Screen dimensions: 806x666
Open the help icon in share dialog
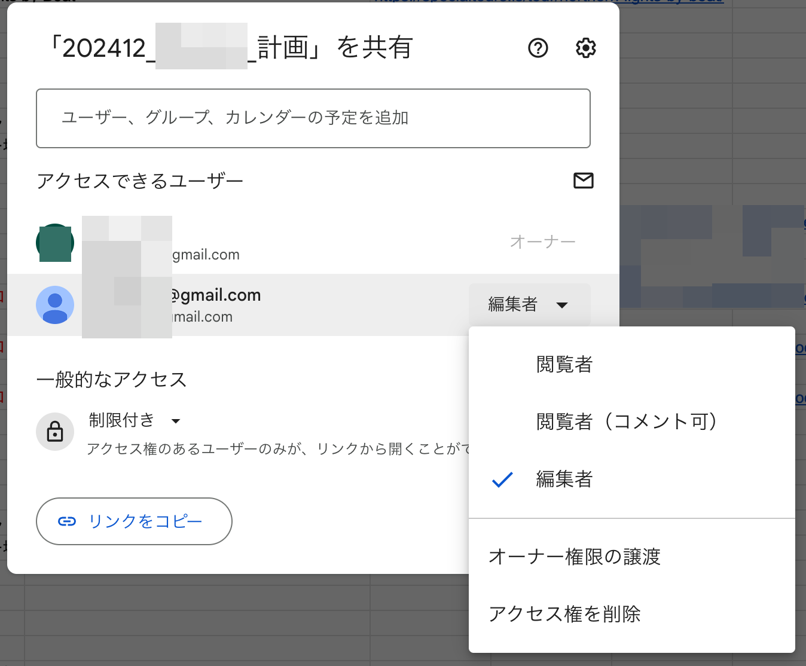click(x=538, y=48)
